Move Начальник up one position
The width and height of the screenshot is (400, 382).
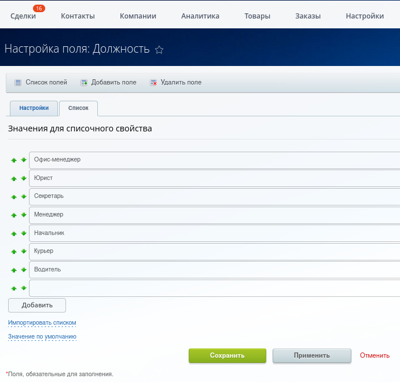pyautogui.click(x=14, y=234)
